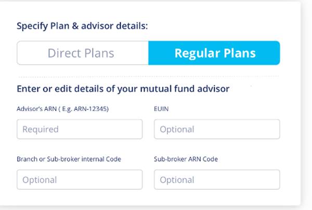Viewport: 312px width, 210px height.
Task: Click Optional placeholder under Sub-broker ARN Code
Action: tap(177, 180)
